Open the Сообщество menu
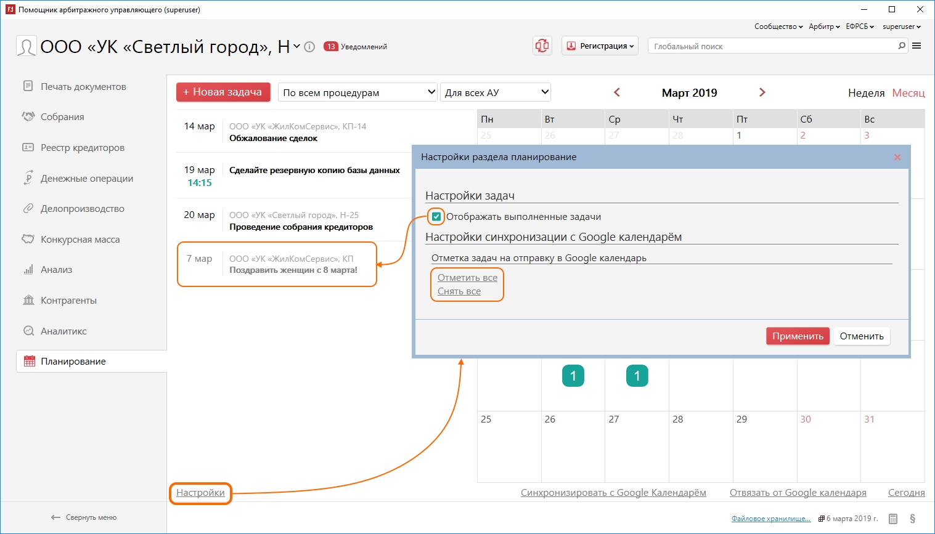935x534 pixels. point(778,26)
